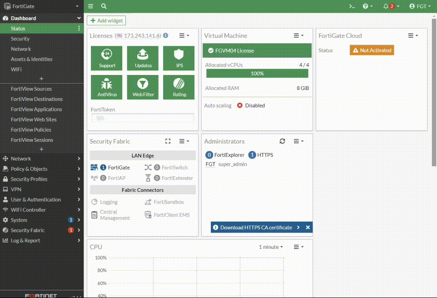Viewport: 437px width, 298px height.
Task: Open the FortiGate Cloud widget options menu
Action: [x=413, y=35]
